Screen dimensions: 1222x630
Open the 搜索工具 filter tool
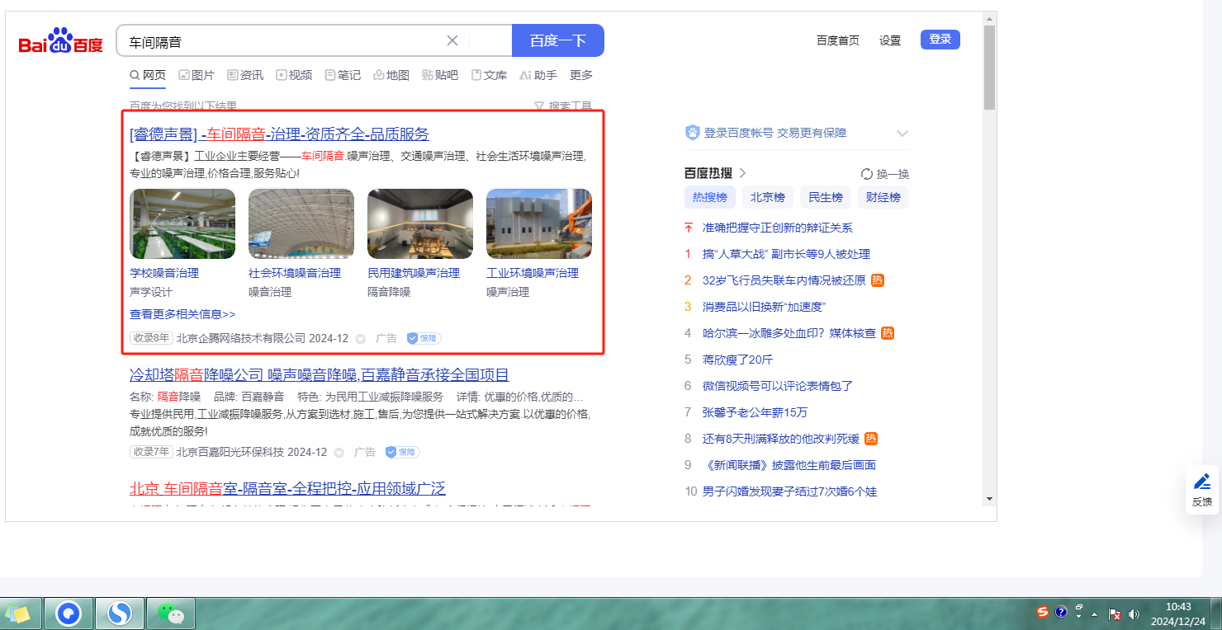(x=563, y=106)
